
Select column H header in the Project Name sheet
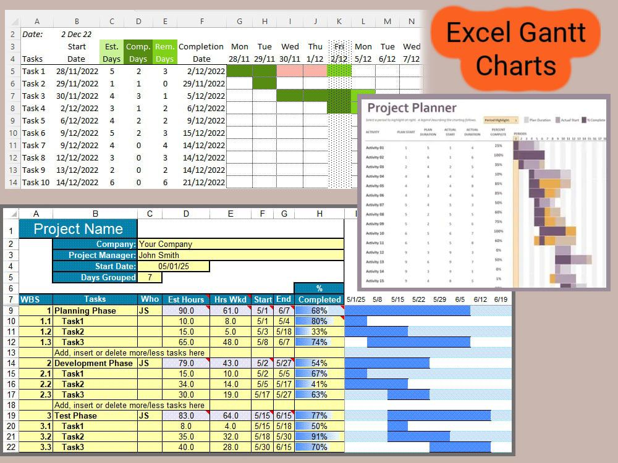coord(320,214)
